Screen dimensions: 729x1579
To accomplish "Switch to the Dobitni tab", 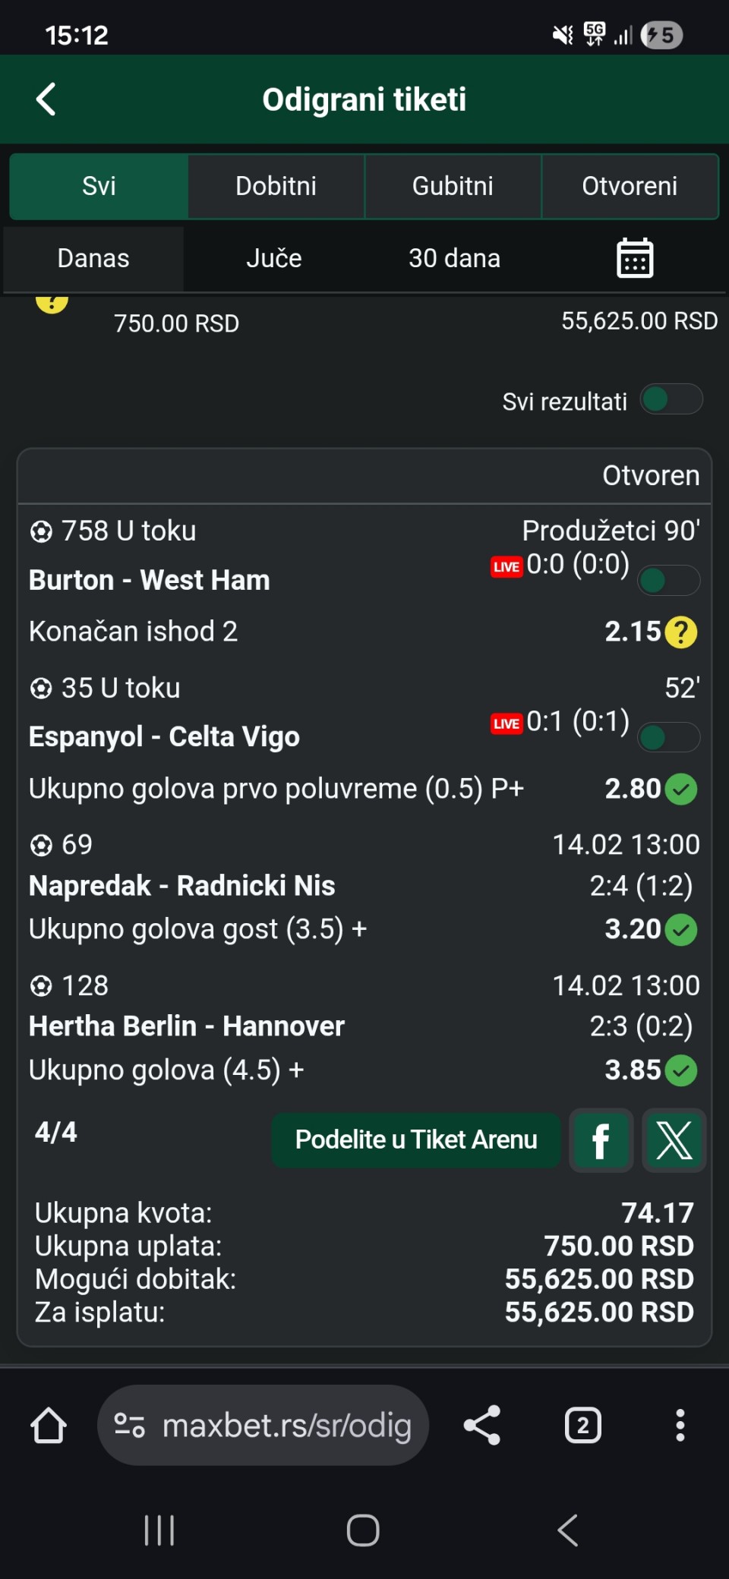I will (x=276, y=186).
